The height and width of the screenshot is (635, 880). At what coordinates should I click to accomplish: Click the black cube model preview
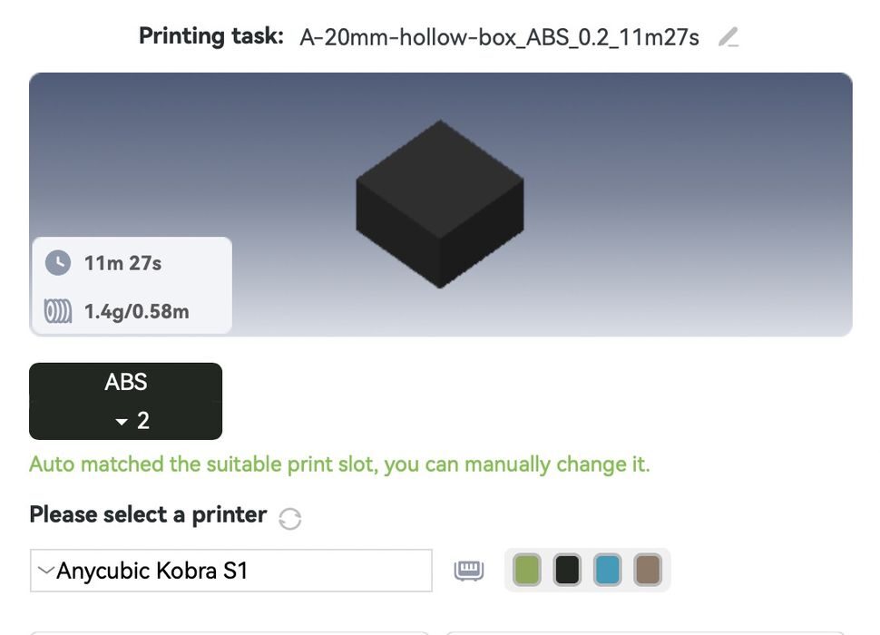[440, 204]
